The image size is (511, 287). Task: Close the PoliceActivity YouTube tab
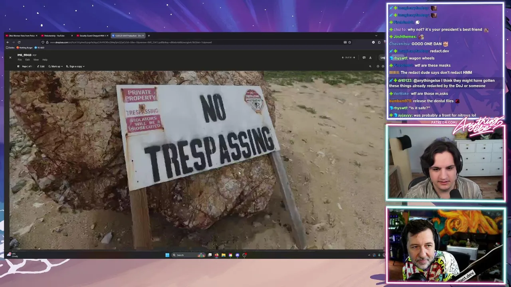(72, 35)
